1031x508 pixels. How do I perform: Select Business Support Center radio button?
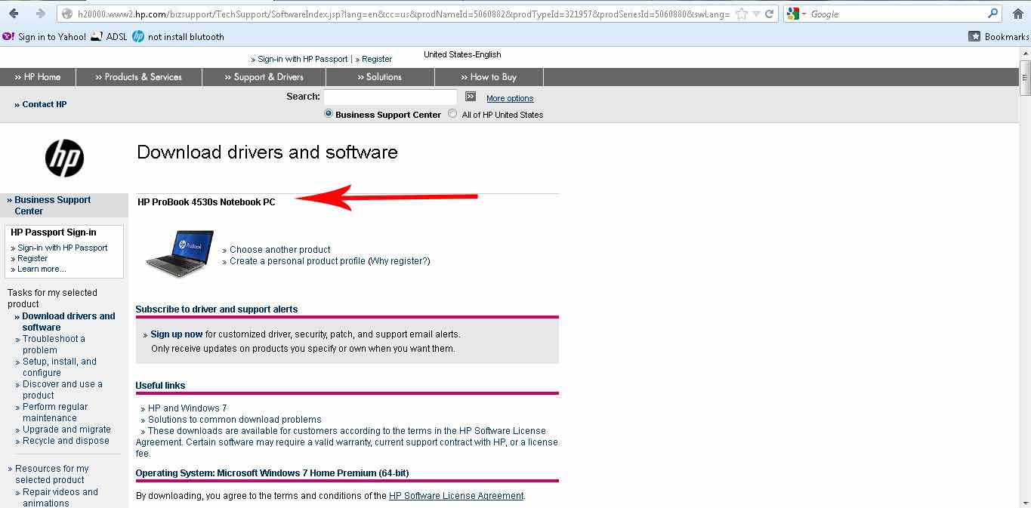329,114
